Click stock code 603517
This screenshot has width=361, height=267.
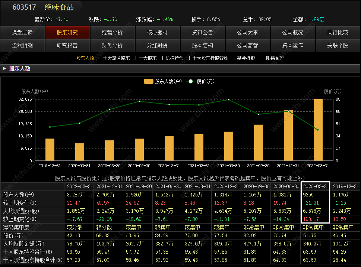pos(24,7)
